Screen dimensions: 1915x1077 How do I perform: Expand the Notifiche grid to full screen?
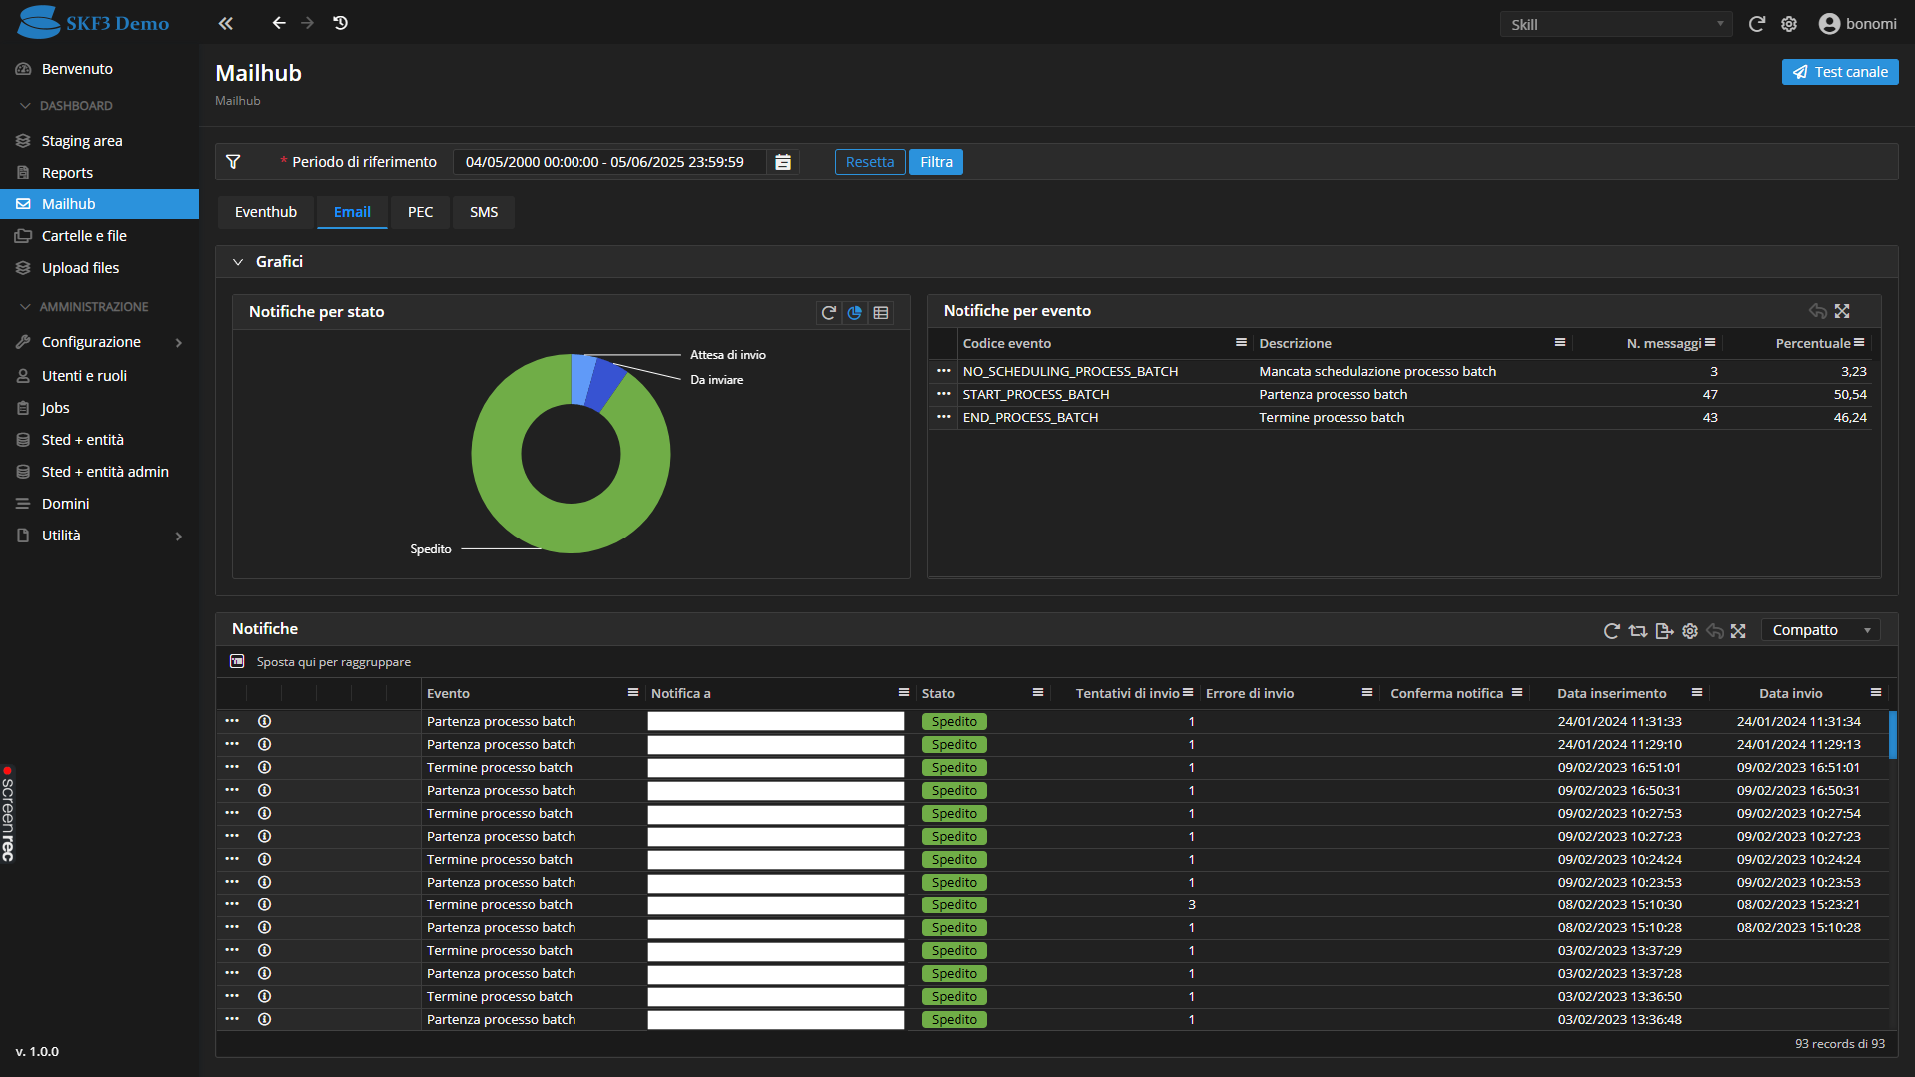pyautogui.click(x=1738, y=631)
